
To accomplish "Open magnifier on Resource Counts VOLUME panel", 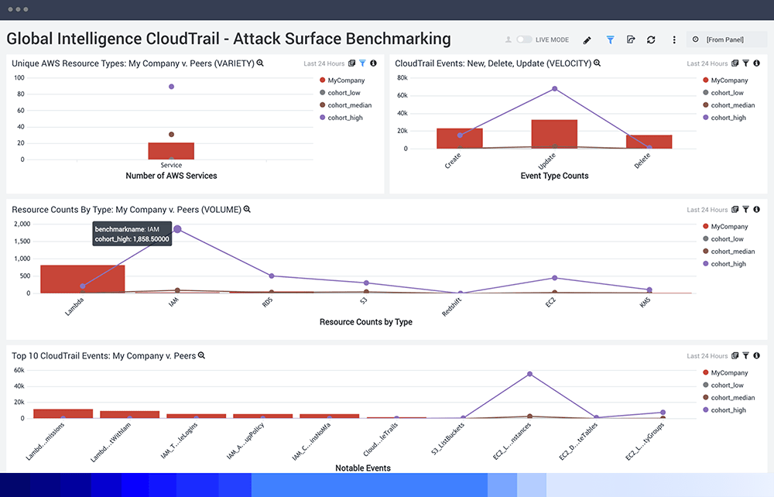I will coord(248,209).
